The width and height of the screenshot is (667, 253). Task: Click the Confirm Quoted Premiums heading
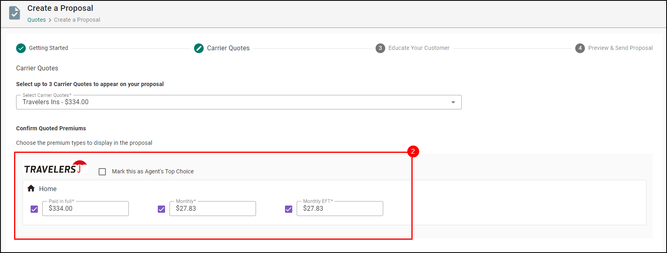click(51, 128)
